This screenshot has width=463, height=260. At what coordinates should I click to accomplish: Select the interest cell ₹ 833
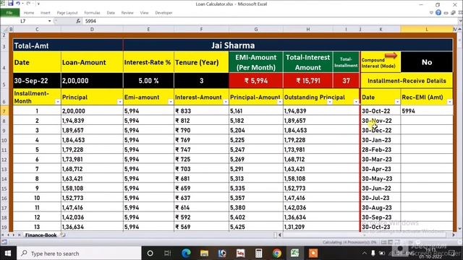coord(201,110)
